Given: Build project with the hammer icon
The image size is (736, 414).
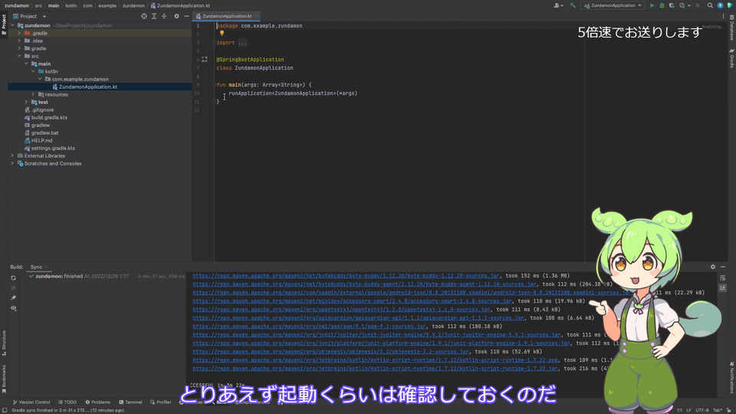Looking at the screenshot, I should click(573, 5).
